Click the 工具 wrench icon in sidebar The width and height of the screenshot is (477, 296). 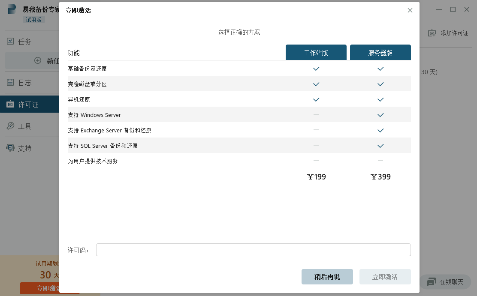(10, 126)
